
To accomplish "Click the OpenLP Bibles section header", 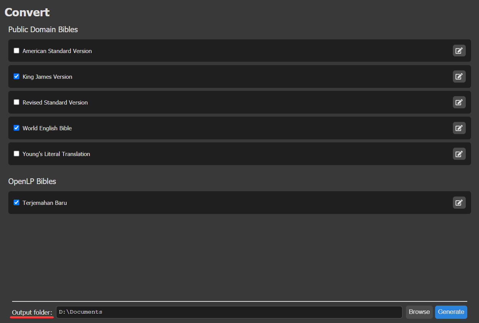I will click(32, 181).
